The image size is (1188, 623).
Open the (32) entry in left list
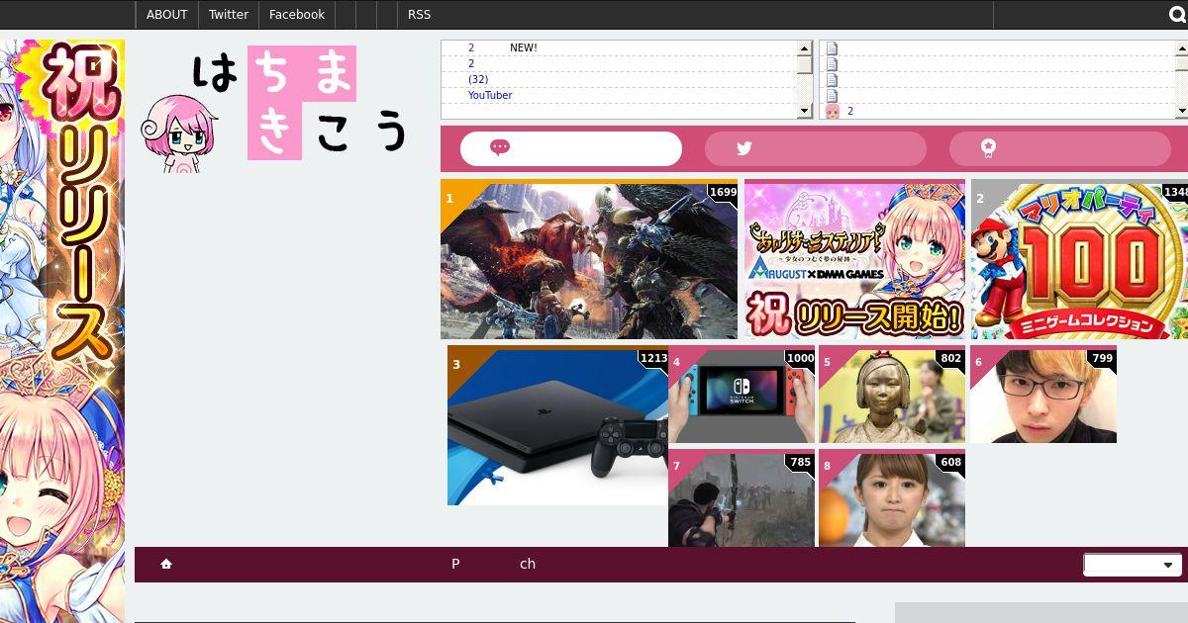click(x=478, y=79)
